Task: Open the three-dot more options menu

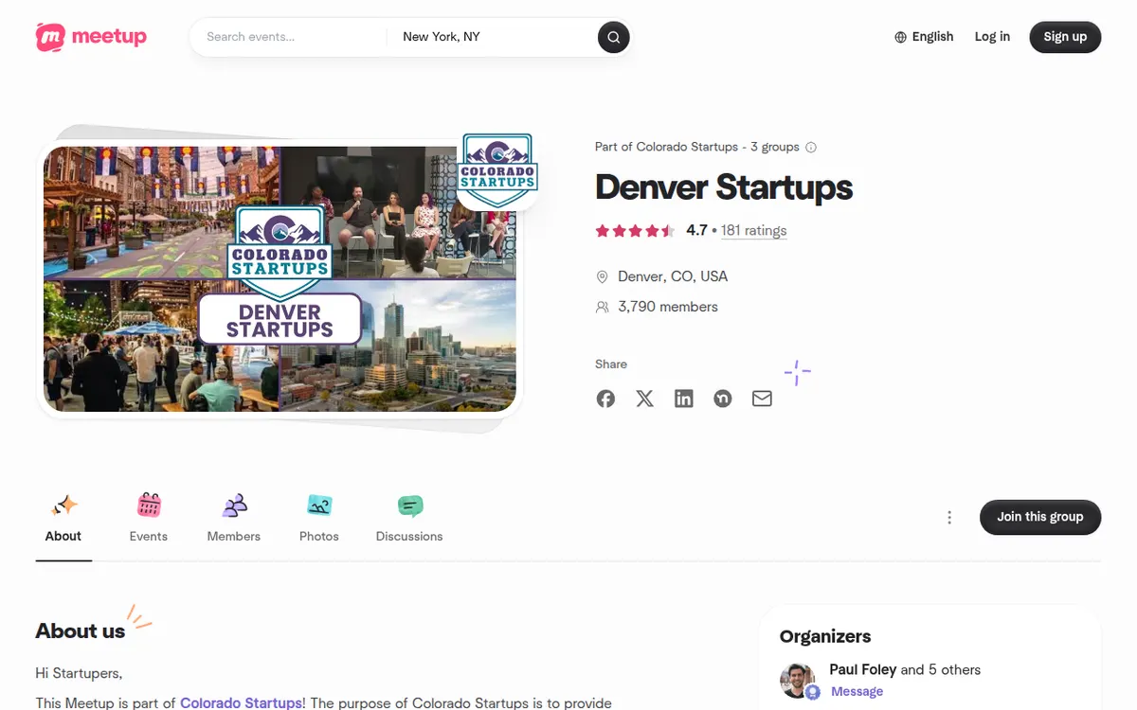Action: pos(949,517)
